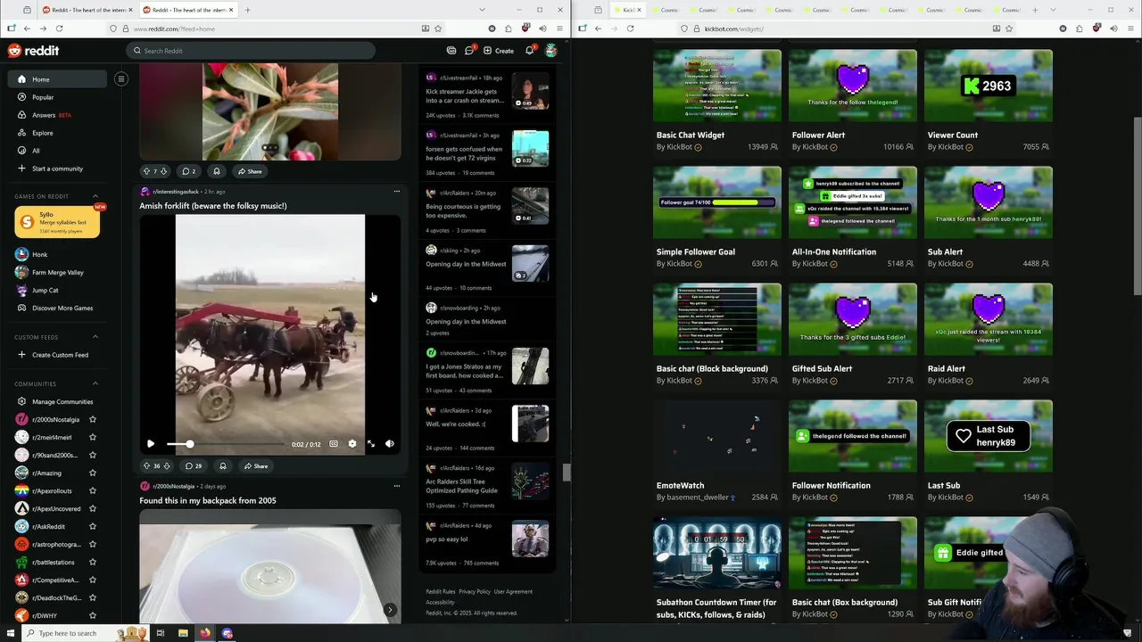Select All in Reddit sidebar

point(57,151)
